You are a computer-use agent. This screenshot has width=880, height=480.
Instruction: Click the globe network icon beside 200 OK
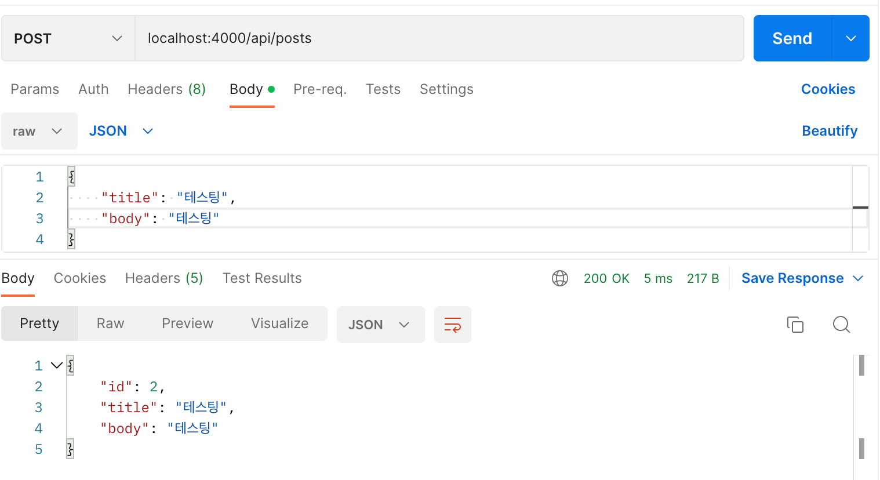(x=560, y=278)
